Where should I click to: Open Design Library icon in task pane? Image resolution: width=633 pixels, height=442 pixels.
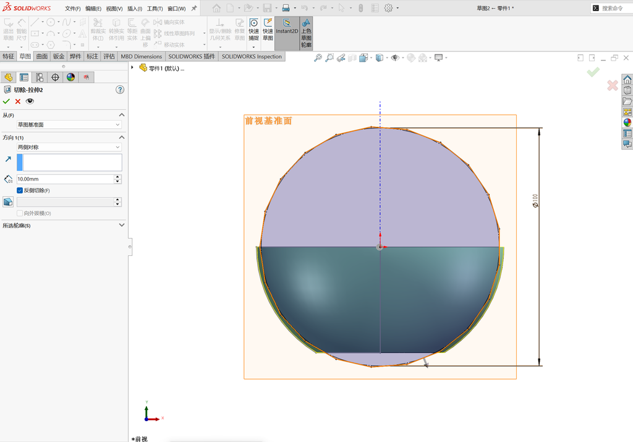(627, 90)
